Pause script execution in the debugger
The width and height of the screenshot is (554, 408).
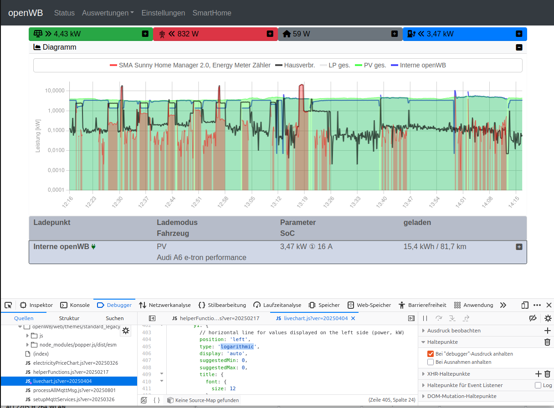424,318
